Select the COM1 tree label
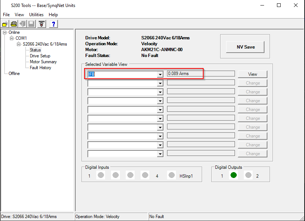This screenshot has width=305, height=221. coord(21,38)
